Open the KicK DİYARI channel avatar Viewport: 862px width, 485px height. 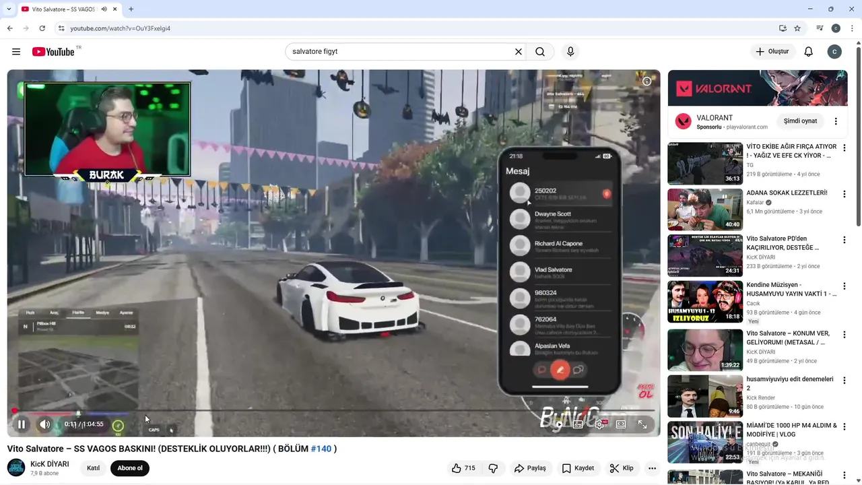(x=16, y=467)
